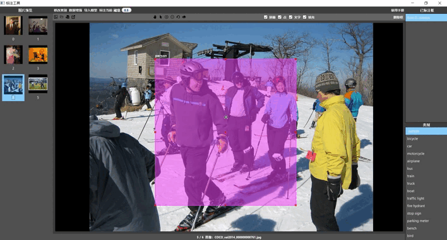447x240 pixels.
Task: Toggle the 点 checkbox
Action: (x=280, y=17)
